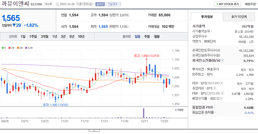Click the 상장주식수 value 45,152,280
The height and width of the screenshot is (134, 258).
(246, 36)
